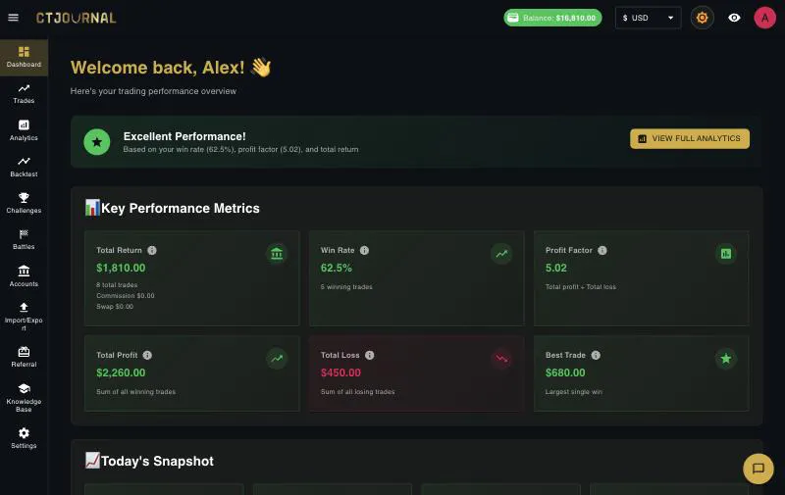Viewport: 785px width, 495px height.
Task: Click info icon next to Win Rate
Action: tap(364, 251)
